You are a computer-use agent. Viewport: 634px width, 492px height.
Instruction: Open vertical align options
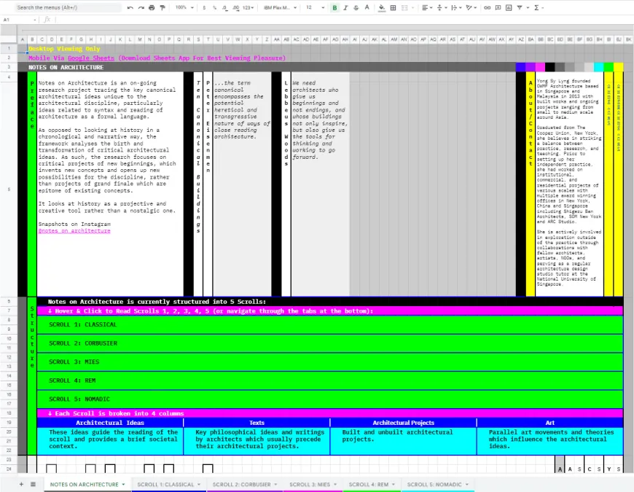(441, 8)
